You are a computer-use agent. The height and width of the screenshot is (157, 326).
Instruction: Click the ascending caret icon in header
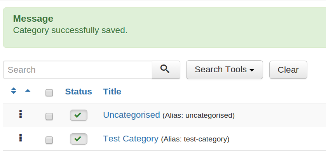28,91
